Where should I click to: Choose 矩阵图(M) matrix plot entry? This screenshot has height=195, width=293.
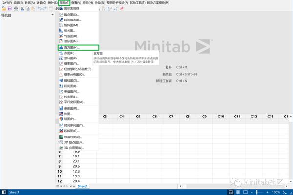[78, 25]
